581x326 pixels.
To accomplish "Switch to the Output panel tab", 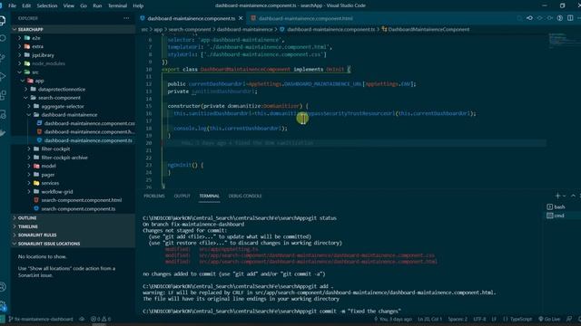I will click(182, 196).
